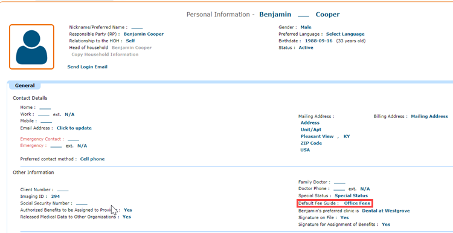Viewport: 453px width, 233px height.
Task: Click Responsible Party value Benjamin Cooper
Action: click(x=144, y=34)
